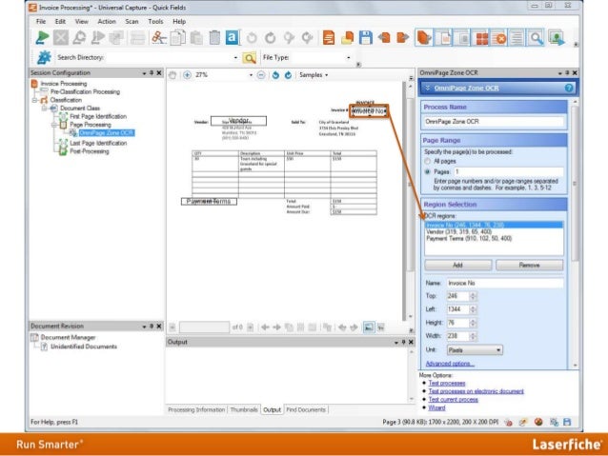Click the magnifier Find documents toolbar icon
Image resolution: width=608 pixels, height=456 pixels.
(537, 38)
